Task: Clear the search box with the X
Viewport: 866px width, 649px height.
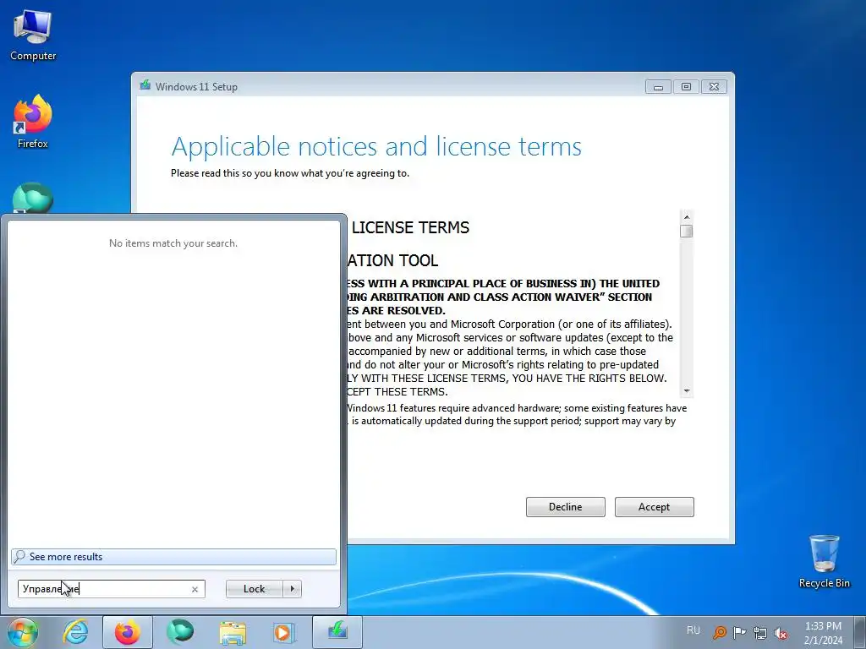Action: [195, 589]
